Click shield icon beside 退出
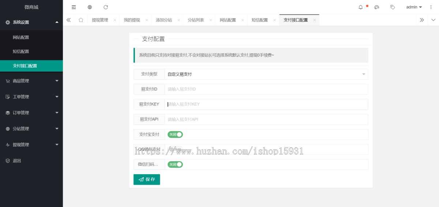This screenshot has height=207, width=439. tap(8, 161)
